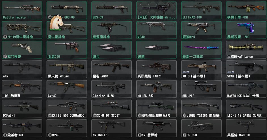Select the purple 暴潮夜鷹 .50C pistol
The width and height of the screenshot is (267, 140).
(x=246, y=30)
